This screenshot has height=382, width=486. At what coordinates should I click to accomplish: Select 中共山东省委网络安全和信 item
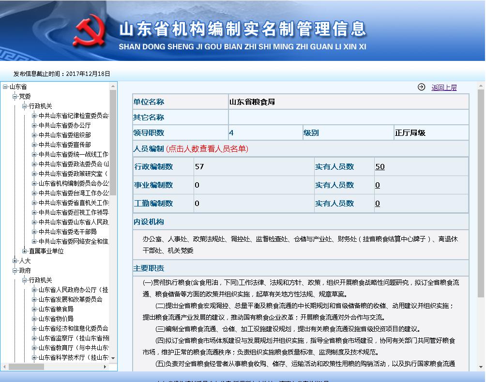coord(74,241)
